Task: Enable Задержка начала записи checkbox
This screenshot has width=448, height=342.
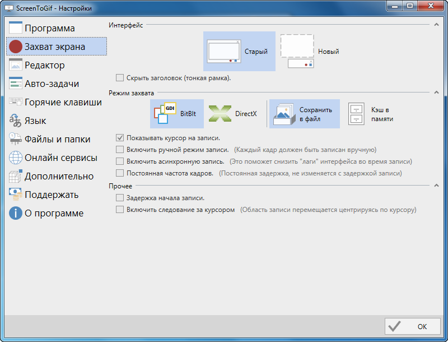Action: (x=120, y=197)
